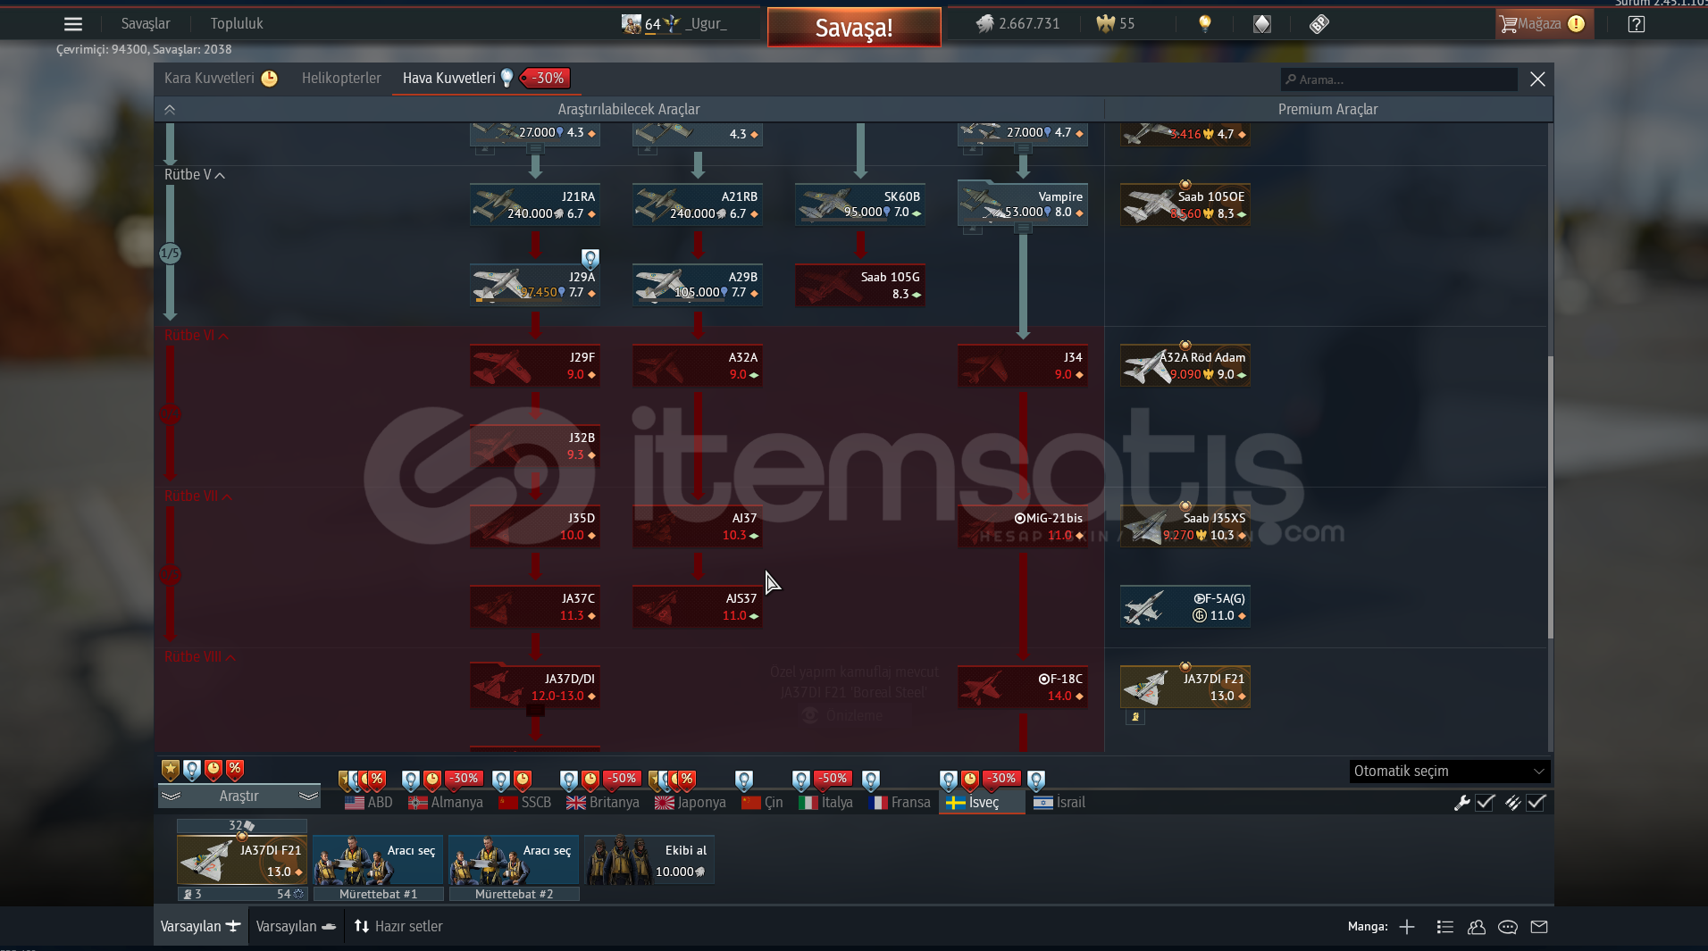Select the Varsayılan ship preset tab

(x=296, y=927)
